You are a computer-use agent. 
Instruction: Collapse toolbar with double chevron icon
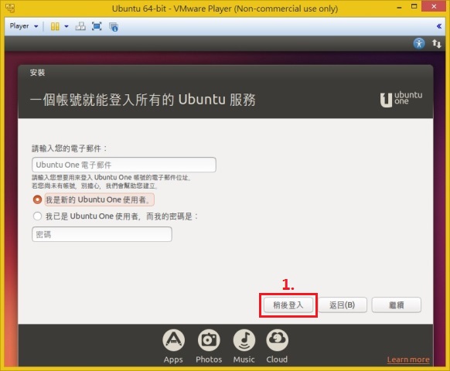click(x=439, y=26)
